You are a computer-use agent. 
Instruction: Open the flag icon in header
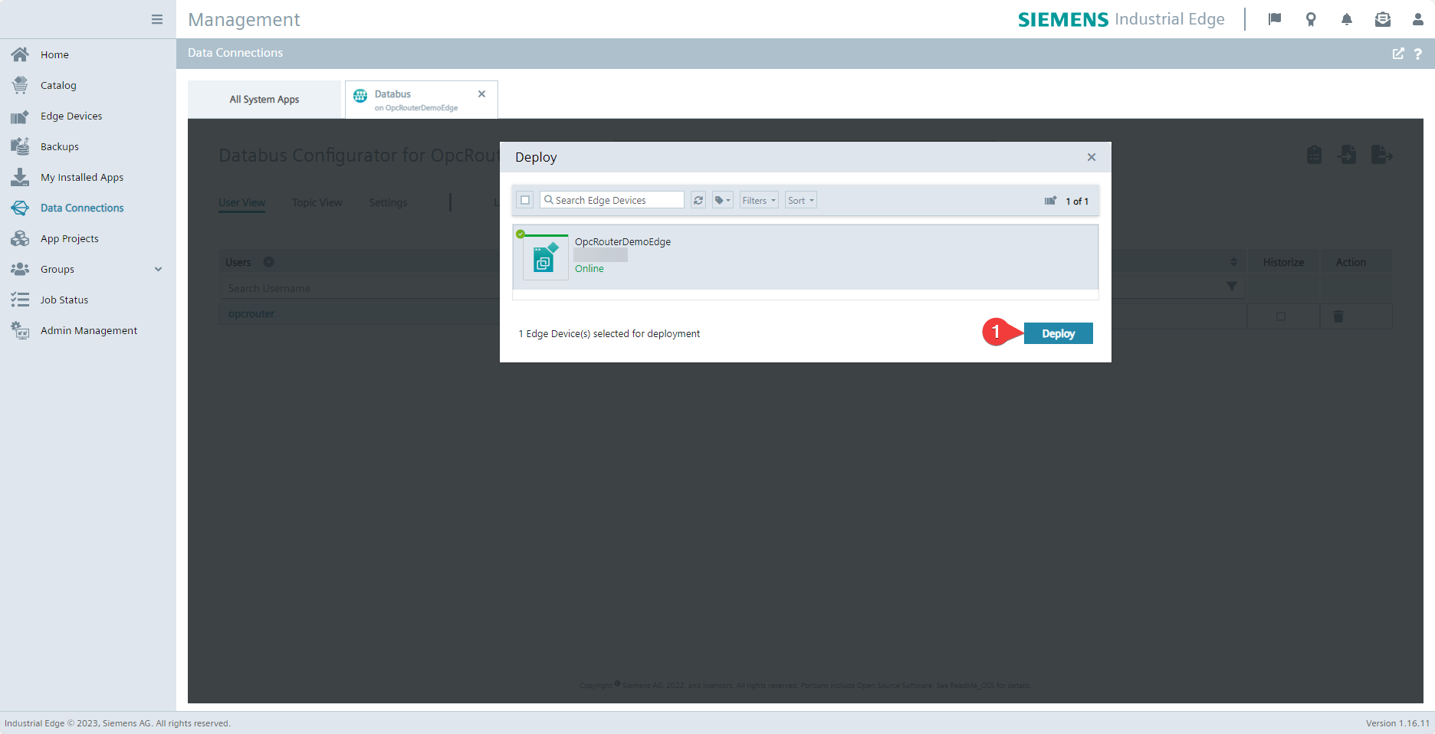(x=1275, y=19)
